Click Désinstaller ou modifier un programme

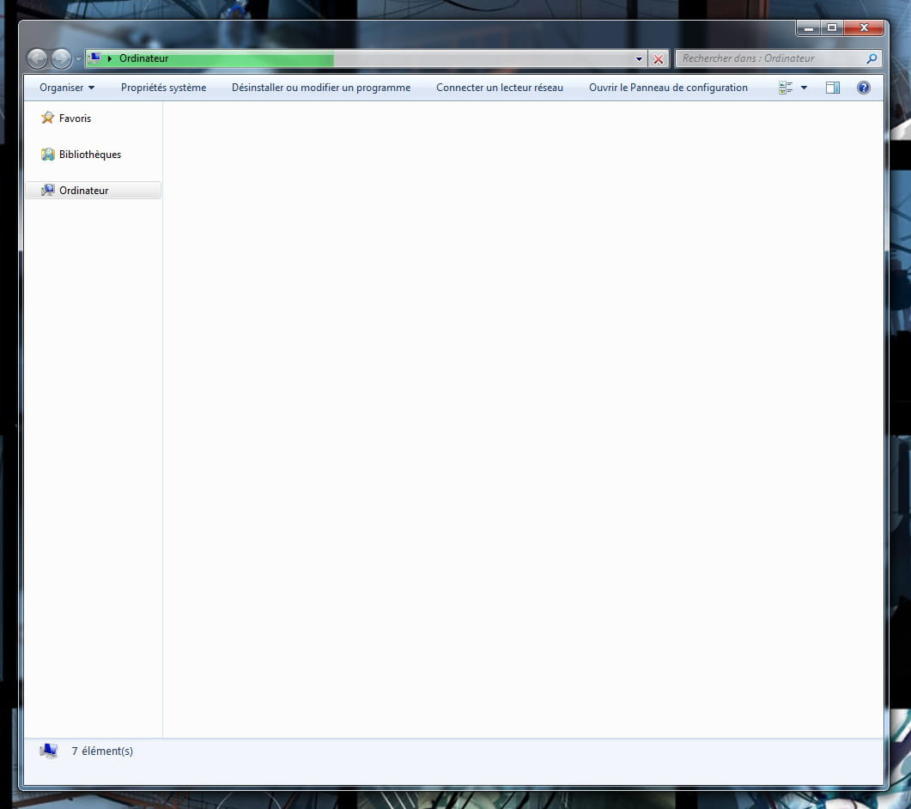pos(321,88)
